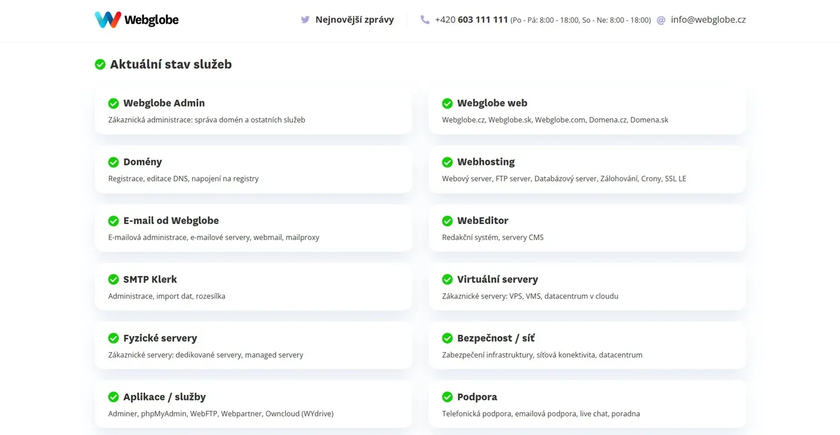Click 'dedikované servery, managed servery' text

coord(239,355)
